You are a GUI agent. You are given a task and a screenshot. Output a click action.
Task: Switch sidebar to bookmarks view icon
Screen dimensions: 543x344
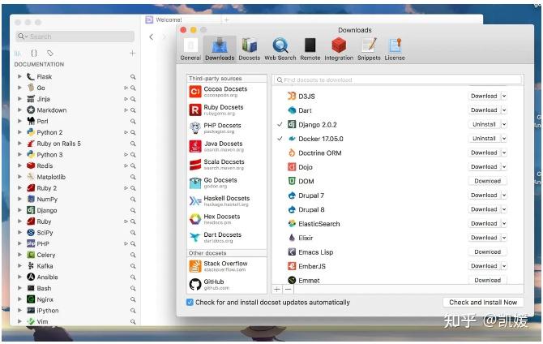(x=34, y=53)
